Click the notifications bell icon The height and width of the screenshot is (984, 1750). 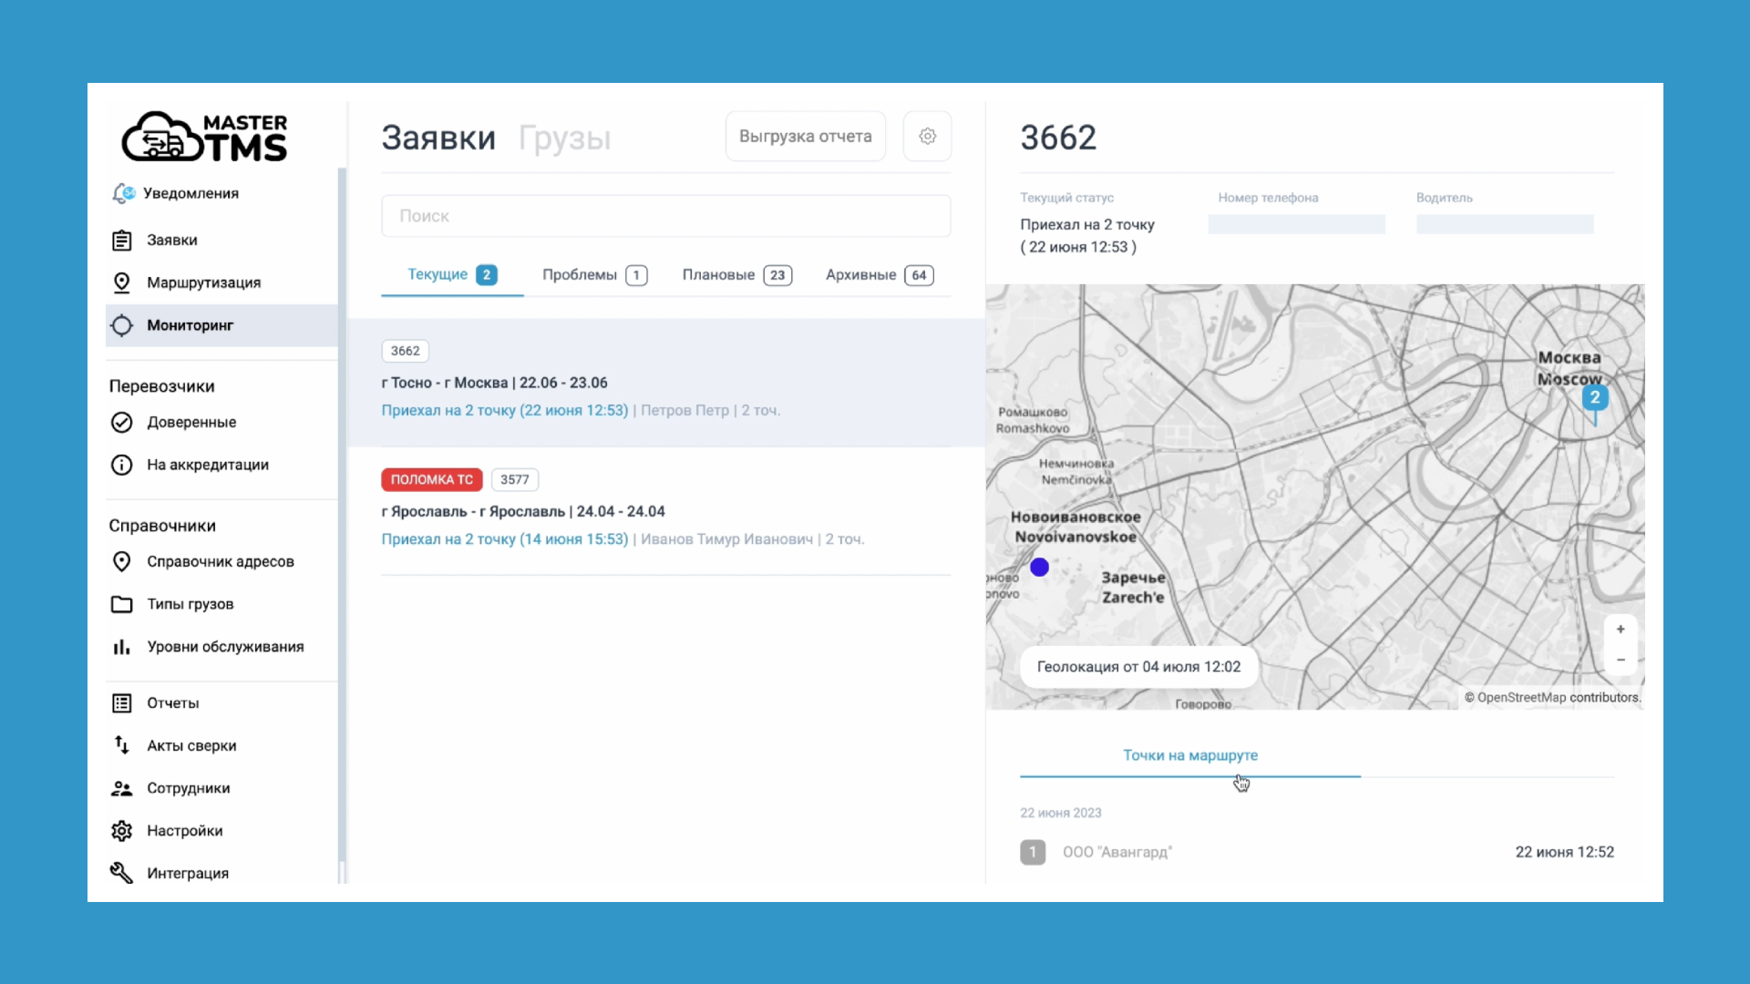pos(122,193)
